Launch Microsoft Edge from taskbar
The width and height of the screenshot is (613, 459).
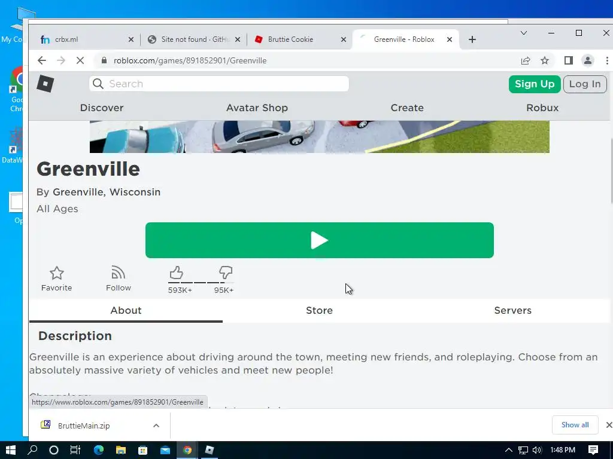tap(99, 450)
